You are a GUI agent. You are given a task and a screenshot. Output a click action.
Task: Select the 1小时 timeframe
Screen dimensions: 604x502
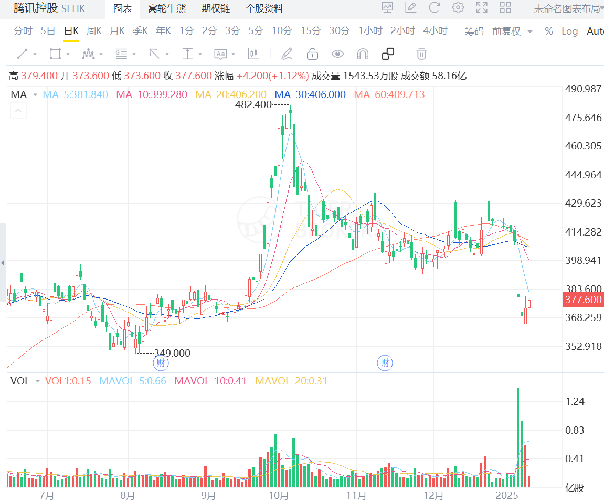370,31
